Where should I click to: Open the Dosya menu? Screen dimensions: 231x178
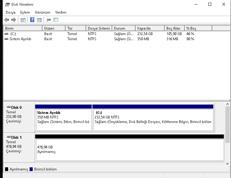[10, 12]
